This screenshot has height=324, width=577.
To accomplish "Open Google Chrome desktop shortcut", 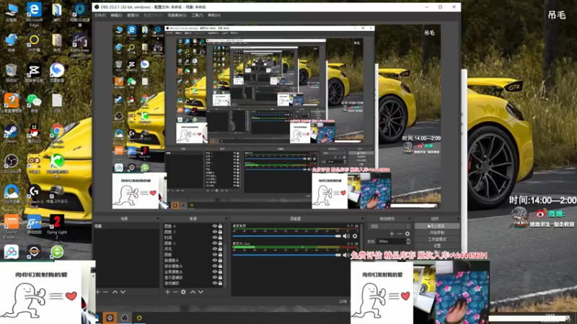I will click(57, 135).
